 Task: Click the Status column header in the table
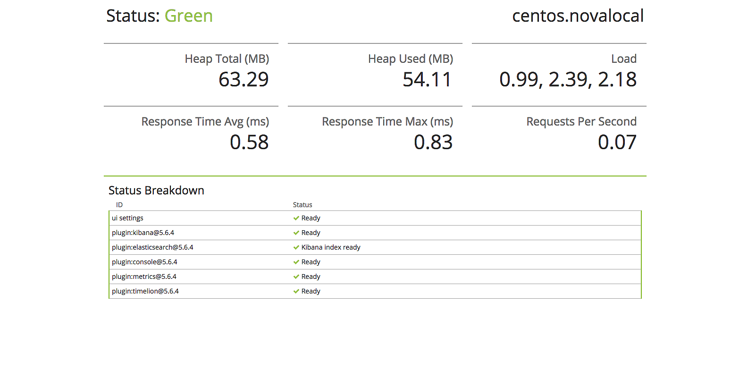[x=302, y=205]
